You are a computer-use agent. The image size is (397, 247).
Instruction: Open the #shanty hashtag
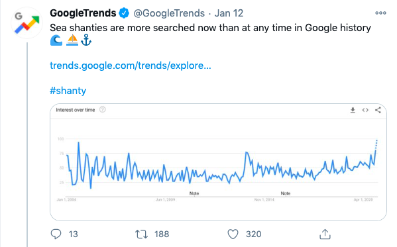[68, 91]
